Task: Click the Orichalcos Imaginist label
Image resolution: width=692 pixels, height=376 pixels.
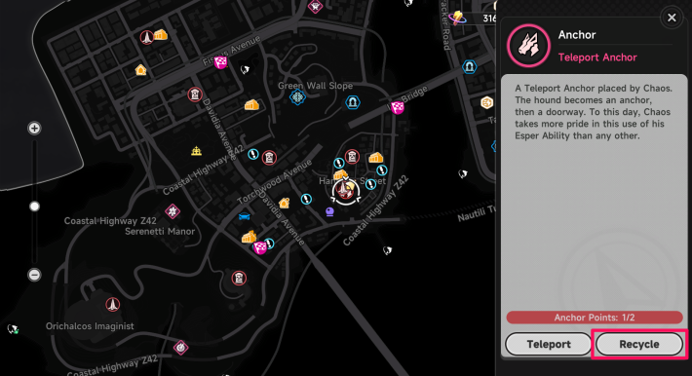Action: (90, 326)
